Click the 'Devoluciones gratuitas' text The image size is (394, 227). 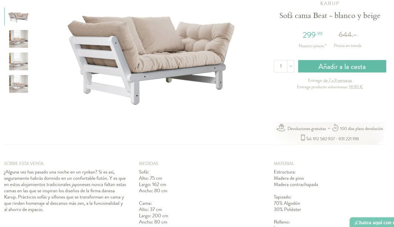pyautogui.click(x=307, y=129)
